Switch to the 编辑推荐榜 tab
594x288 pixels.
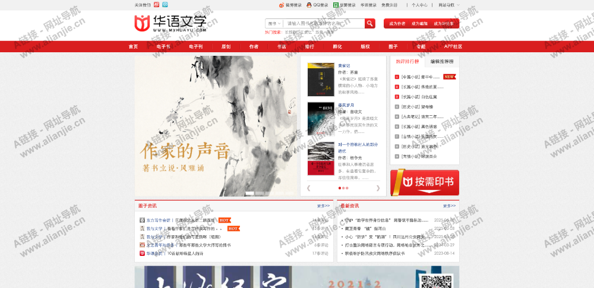pyautogui.click(x=442, y=61)
